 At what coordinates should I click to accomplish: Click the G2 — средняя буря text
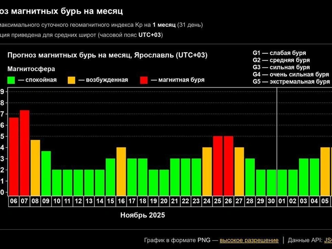point(281,60)
